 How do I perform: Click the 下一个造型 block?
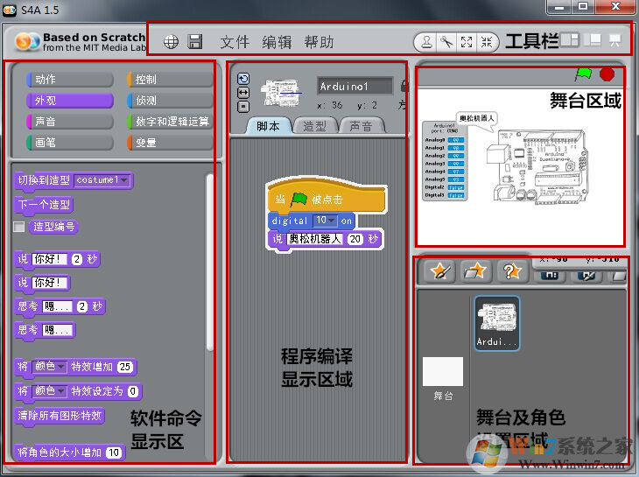(x=44, y=205)
